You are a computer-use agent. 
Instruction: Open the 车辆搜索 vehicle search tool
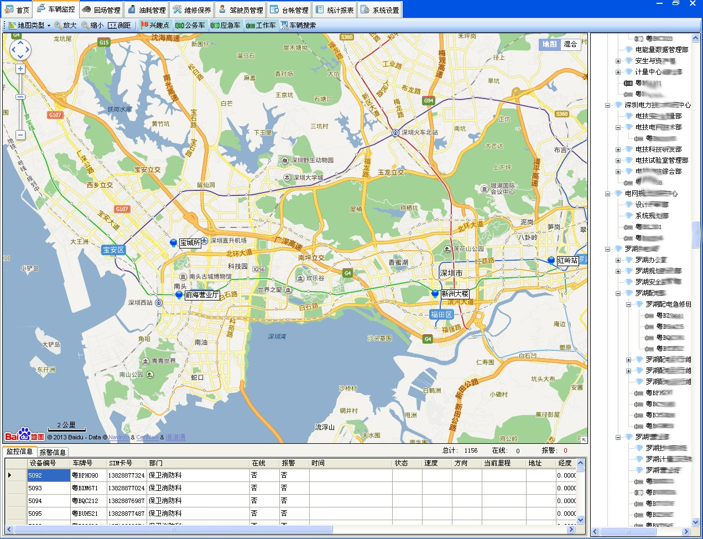298,25
